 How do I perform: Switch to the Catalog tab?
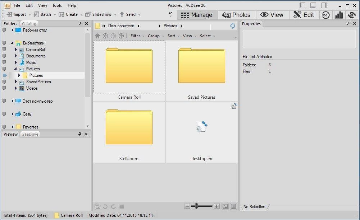[29, 24]
